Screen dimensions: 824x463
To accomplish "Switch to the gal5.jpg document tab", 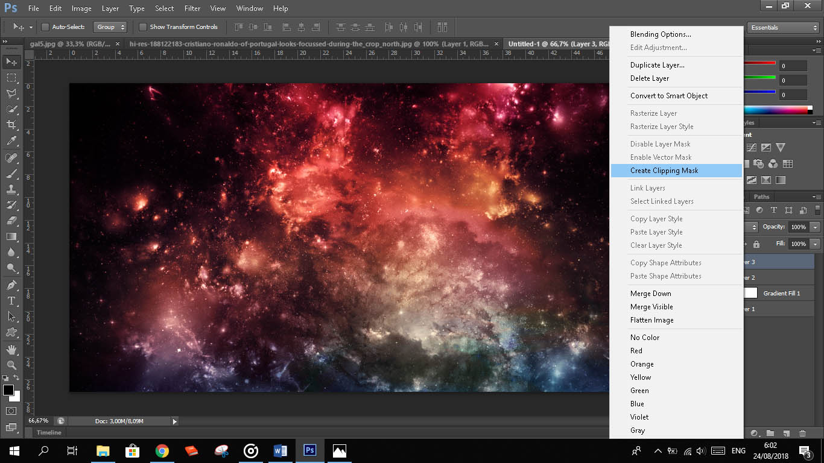I will click(x=70, y=44).
